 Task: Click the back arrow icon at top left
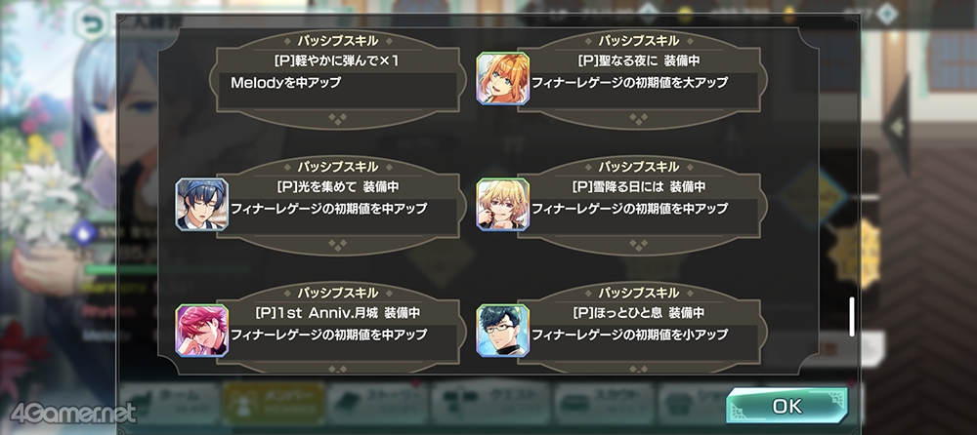[93, 25]
